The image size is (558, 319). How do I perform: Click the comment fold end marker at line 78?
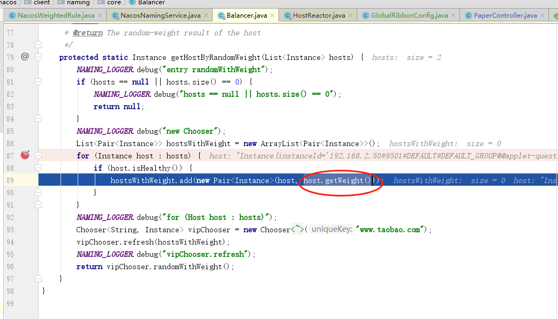pos(39,45)
